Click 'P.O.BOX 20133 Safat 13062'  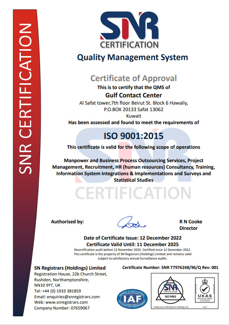133,109
